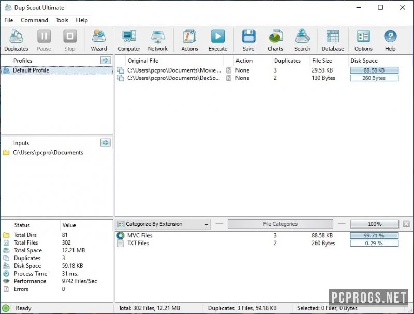Open the Charts toolbar icon
414x314 pixels.
pos(275,40)
